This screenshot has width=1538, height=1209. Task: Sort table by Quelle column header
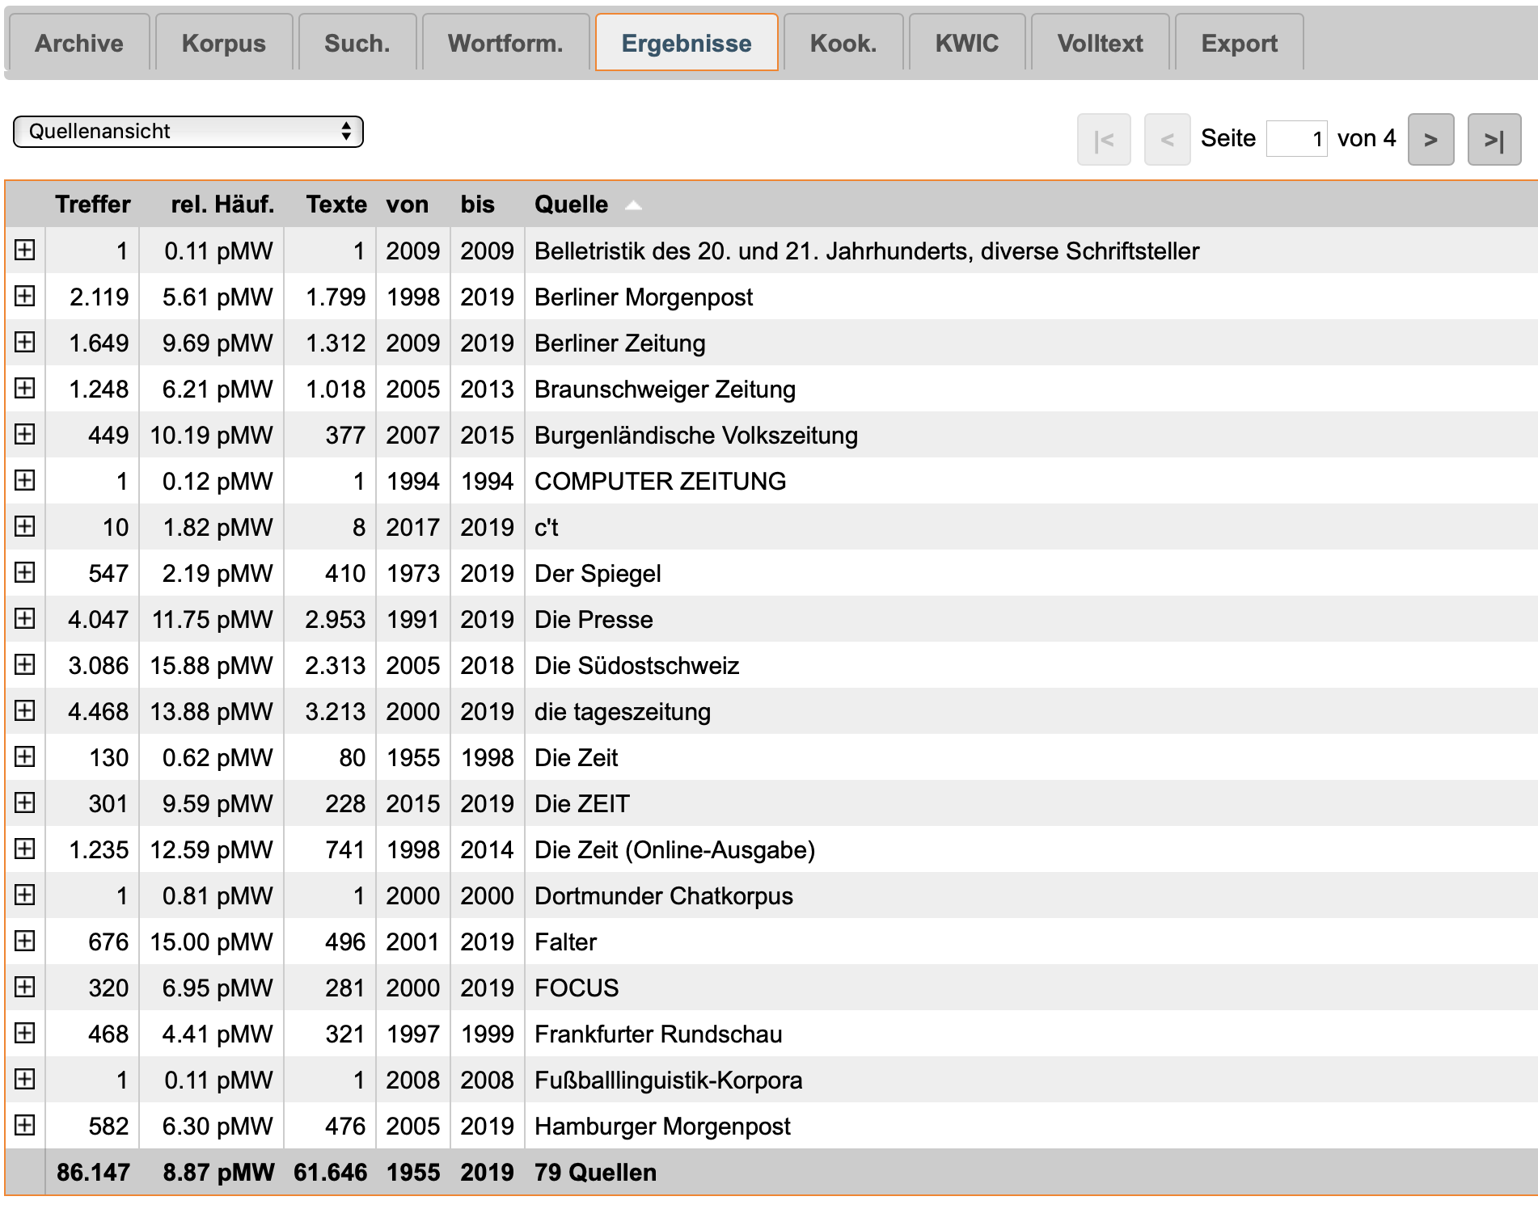coord(571,204)
